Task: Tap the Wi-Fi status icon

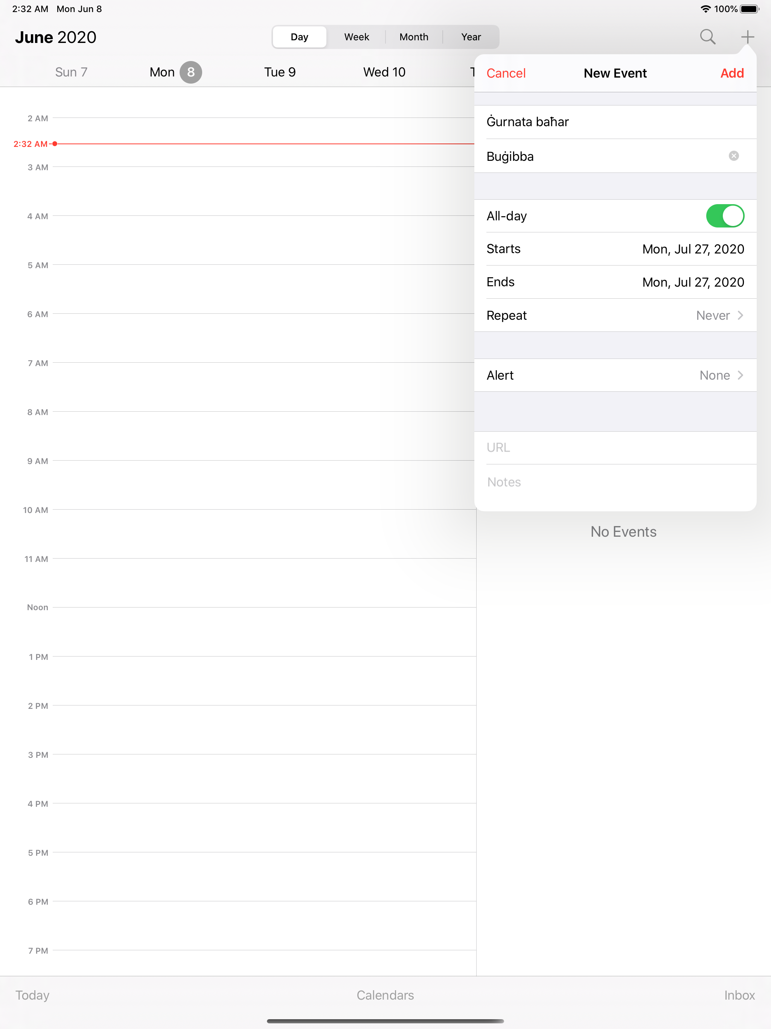Action: (705, 9)
